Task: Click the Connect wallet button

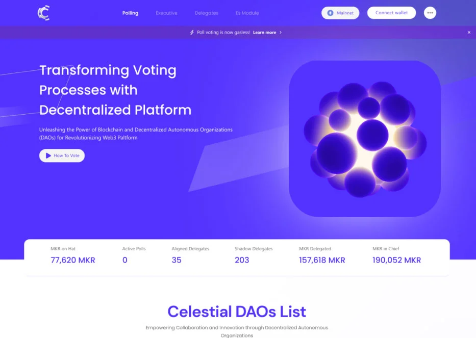Action: [x=391, y=13]
